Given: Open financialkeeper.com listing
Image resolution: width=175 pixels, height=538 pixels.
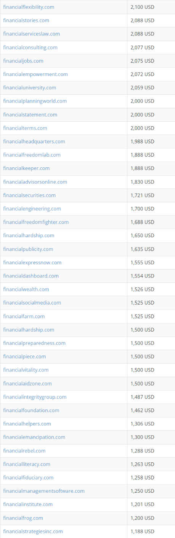Looking at the screenshot, I should pyautogui.click(x=26, y=168).
